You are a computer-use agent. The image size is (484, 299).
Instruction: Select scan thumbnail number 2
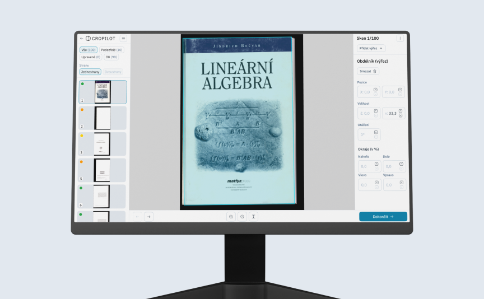(103, 118)
